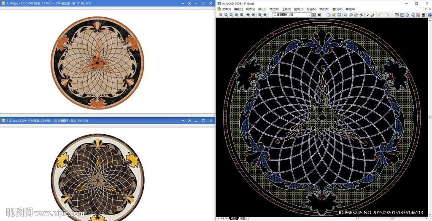This screenshot has height=221, width=432.
Task: Toggle fullscreen in the 1 (10).jpg viewer
Action: (189, 3)
